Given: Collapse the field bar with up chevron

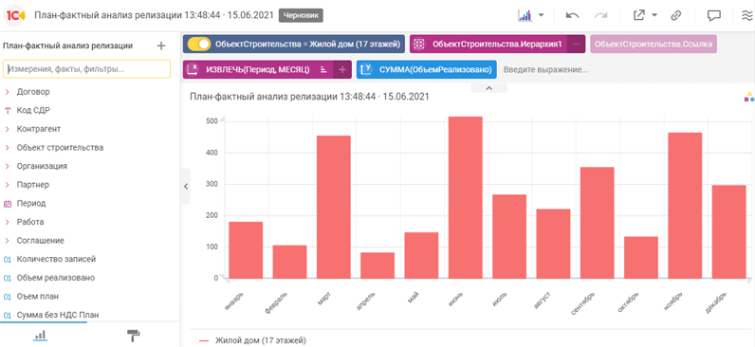Looking at the screenshot, I should 488,88.
